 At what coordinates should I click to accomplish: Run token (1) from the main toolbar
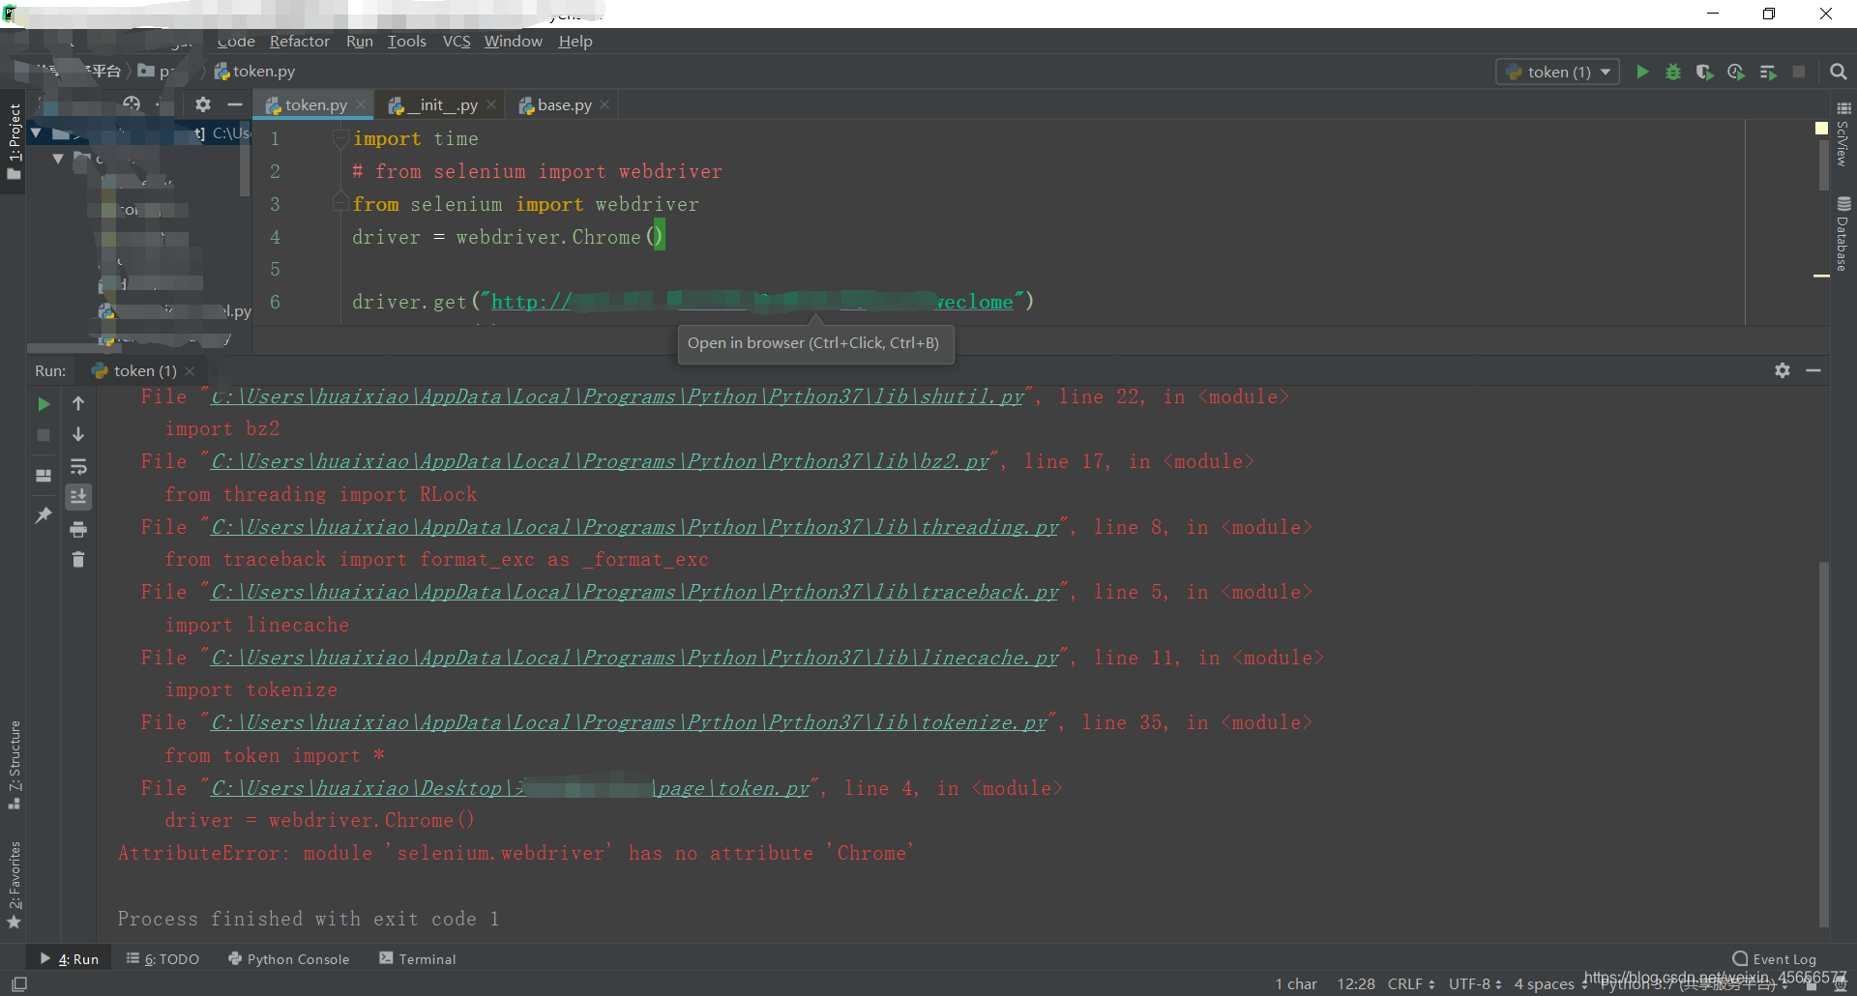(x=1641, y=72)
